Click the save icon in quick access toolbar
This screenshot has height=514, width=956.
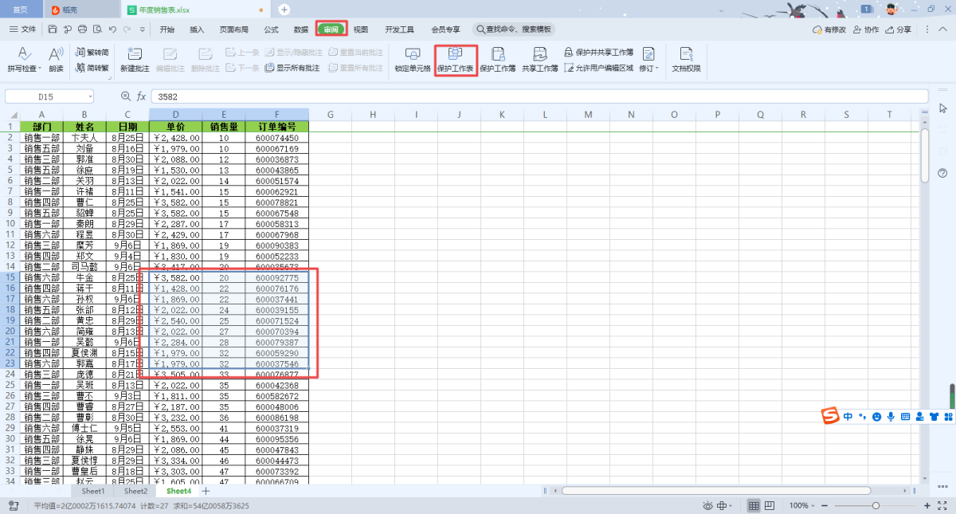click(53, 29)
